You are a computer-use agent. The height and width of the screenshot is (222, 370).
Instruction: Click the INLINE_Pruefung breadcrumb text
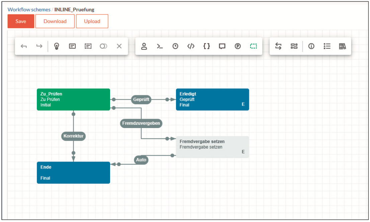[x=74, y=10]
